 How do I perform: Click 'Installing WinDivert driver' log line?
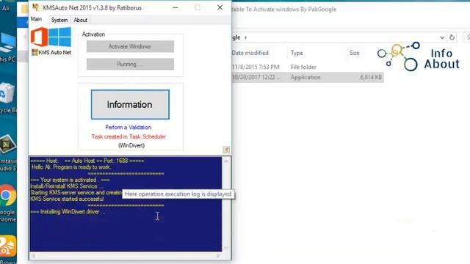click(68, 212)
